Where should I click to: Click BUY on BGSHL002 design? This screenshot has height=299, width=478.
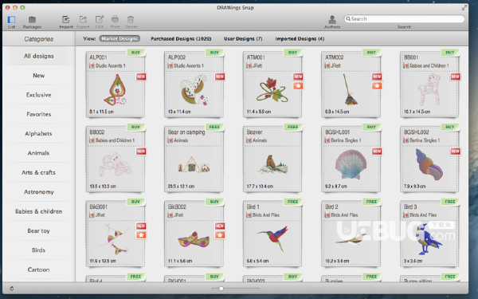(x=450, y=127)
